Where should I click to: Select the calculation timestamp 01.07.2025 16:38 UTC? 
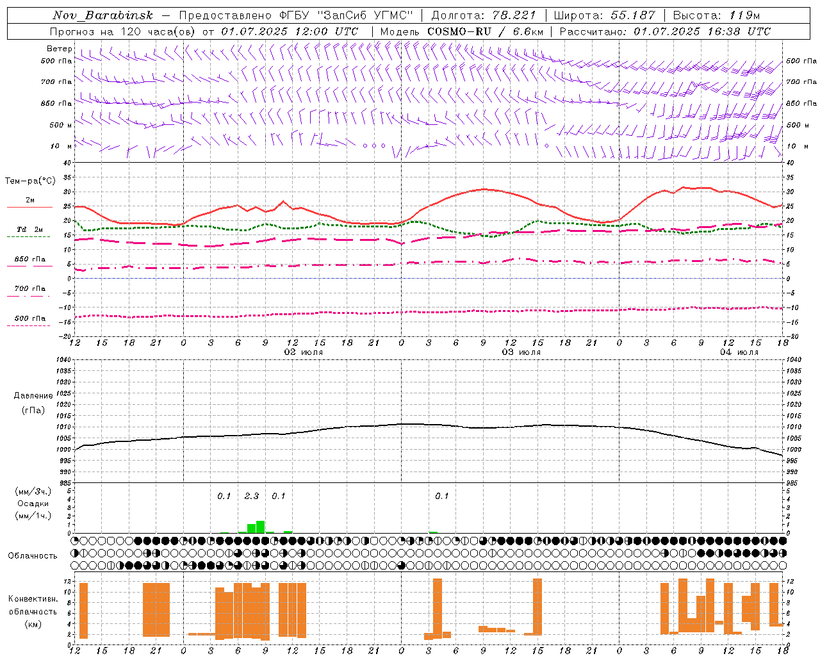click(x=703, y=31)
